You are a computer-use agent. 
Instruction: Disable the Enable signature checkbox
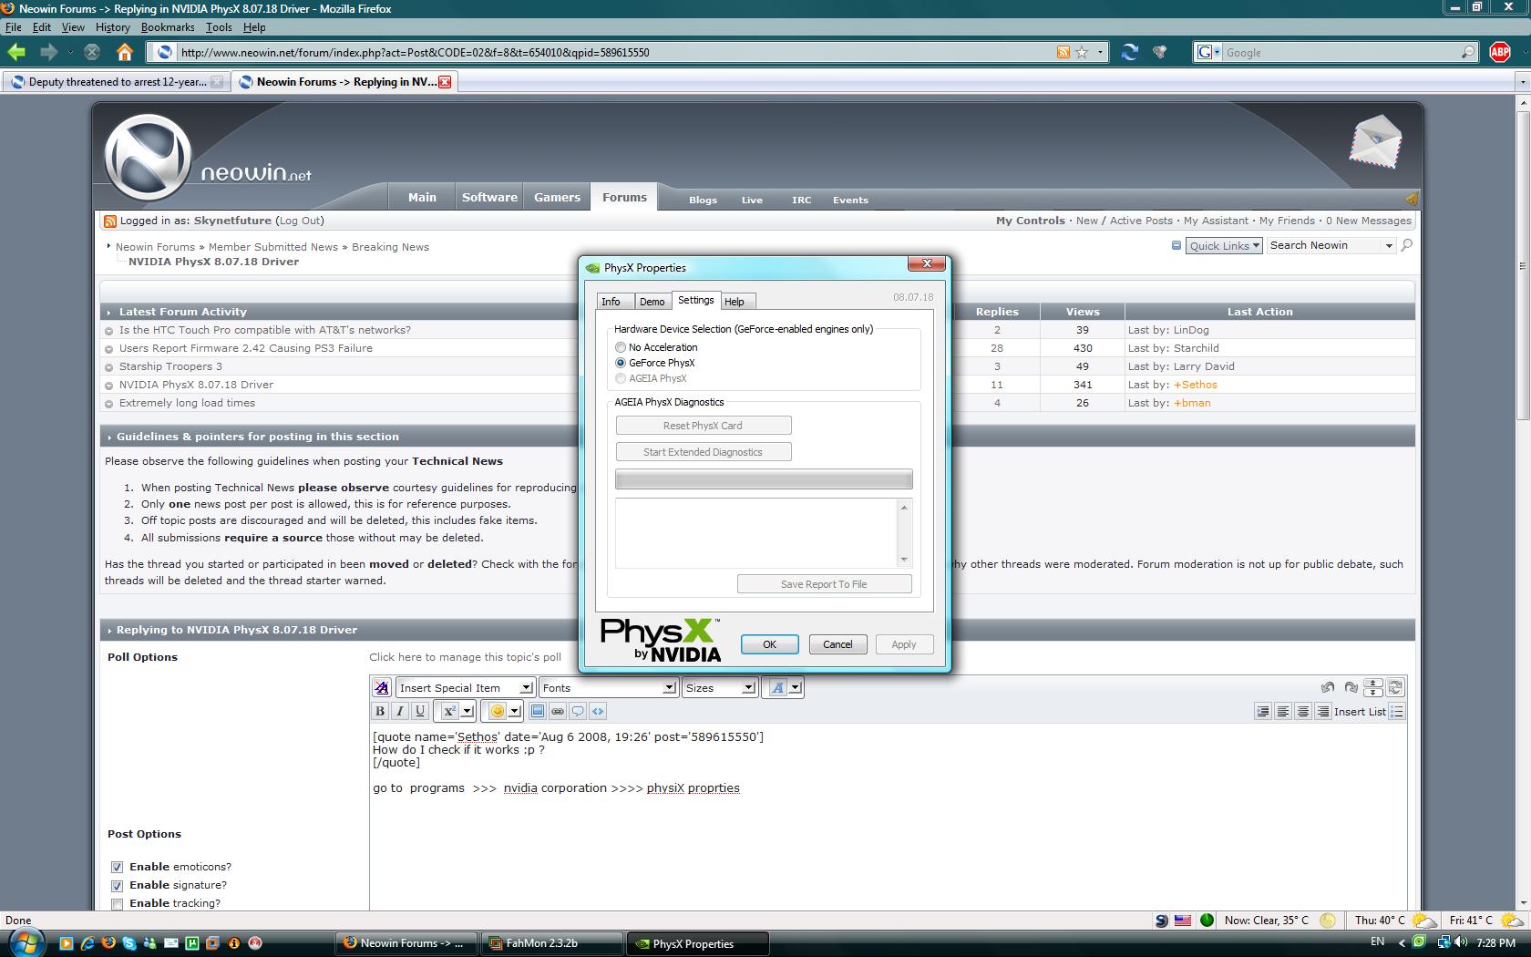[x=117, y=885]
